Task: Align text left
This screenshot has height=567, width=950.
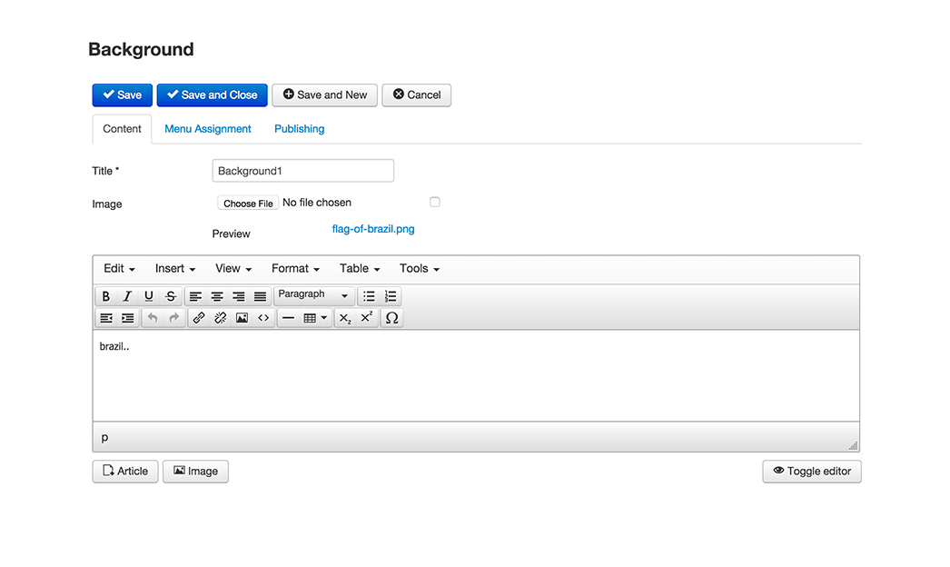Action: click(195, 296)
